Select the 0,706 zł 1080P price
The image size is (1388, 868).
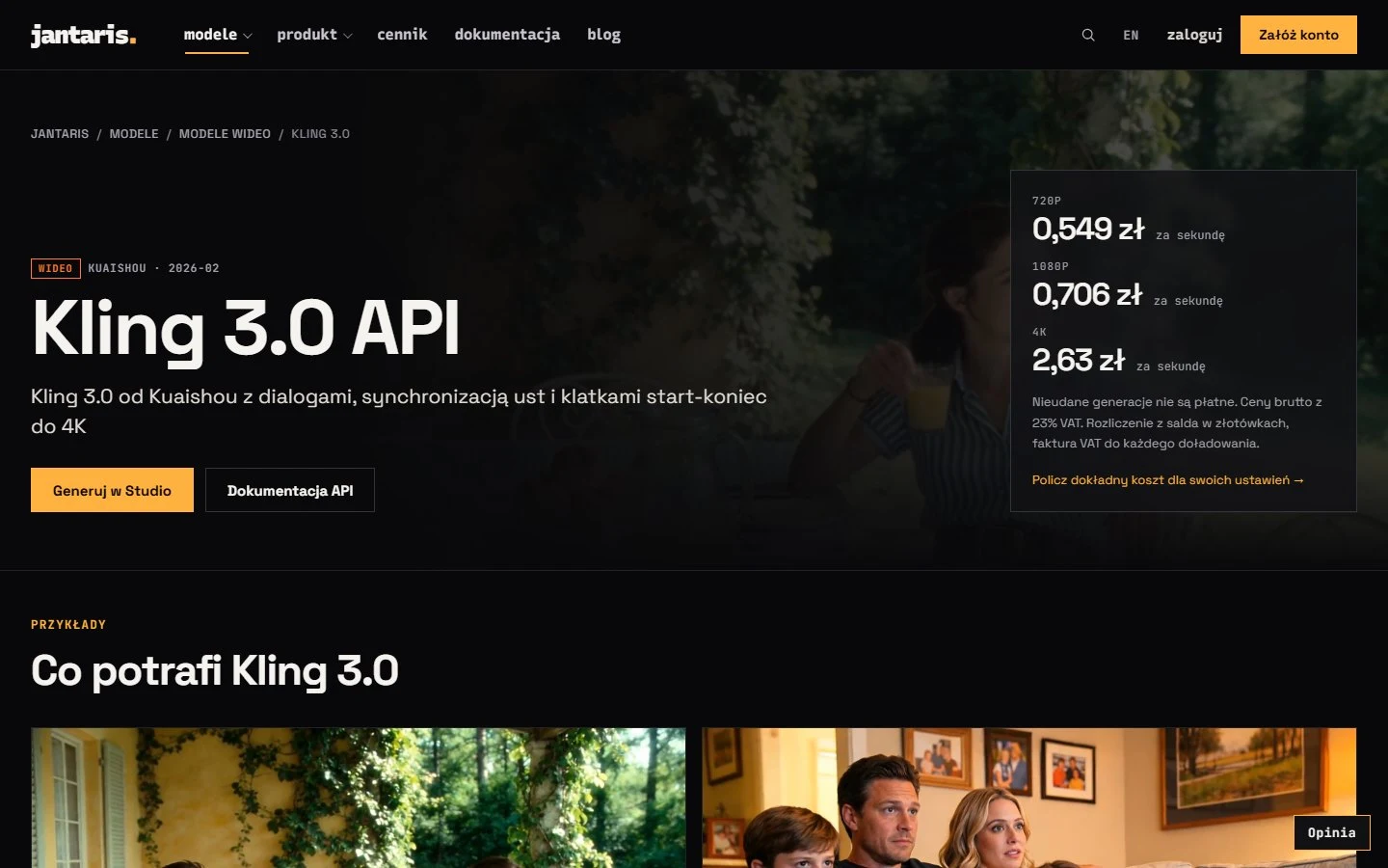(1087, 294)
